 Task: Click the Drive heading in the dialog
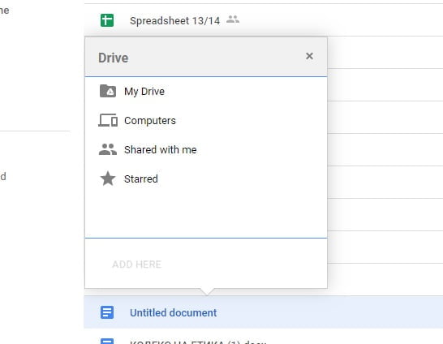[114, 58]
